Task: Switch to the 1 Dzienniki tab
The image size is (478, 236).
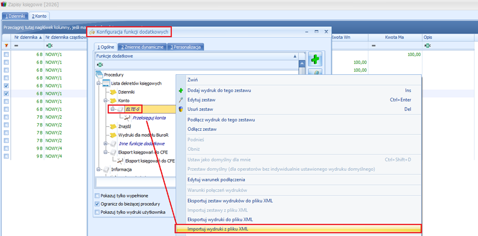Action: pos(15,16)
